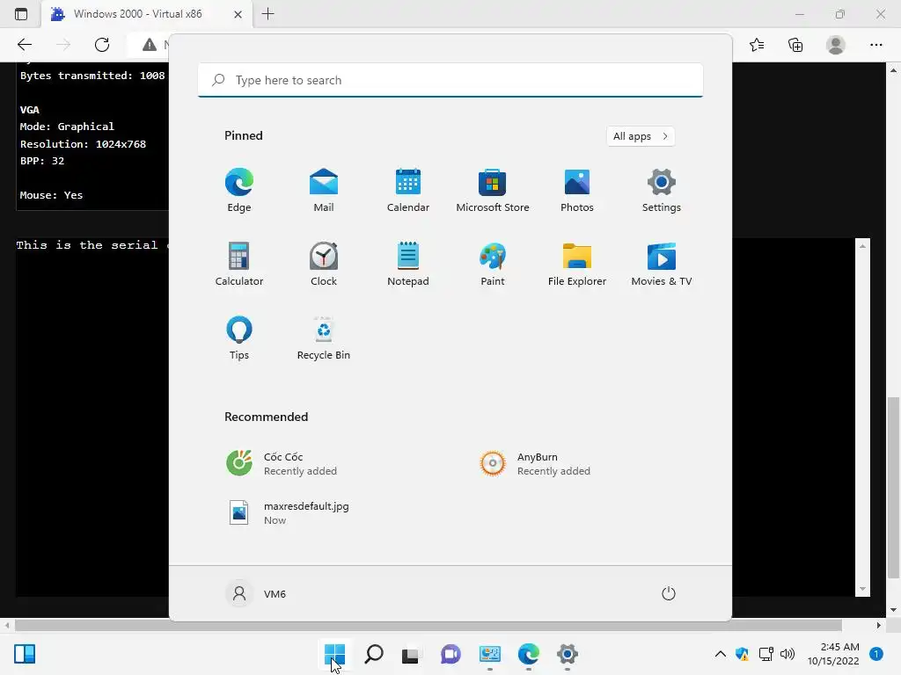The width and height of the screenshot is (901, 675).
Task: Open browser Settings and more menu
Action: coord(875,45)
